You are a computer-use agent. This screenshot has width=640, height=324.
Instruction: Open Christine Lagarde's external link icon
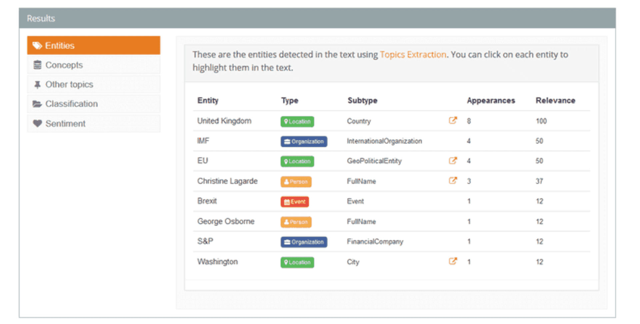tap(453, 180)
